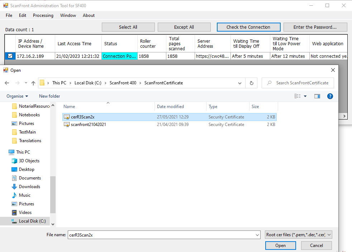The width and height of the screenshot is (352, 252).
Task: Open the Help question mark icon
Action: coord(330,96)
